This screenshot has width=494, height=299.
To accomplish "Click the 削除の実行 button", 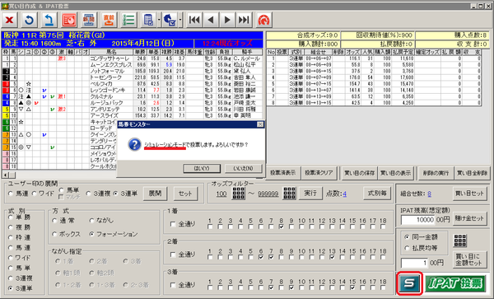I will [x=436, y=173].
